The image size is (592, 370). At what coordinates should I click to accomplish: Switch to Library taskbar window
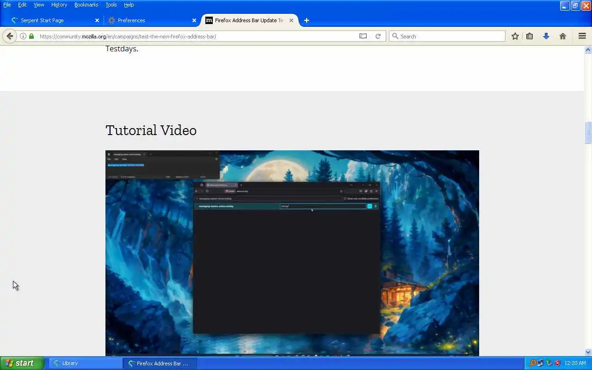point(86,363)
